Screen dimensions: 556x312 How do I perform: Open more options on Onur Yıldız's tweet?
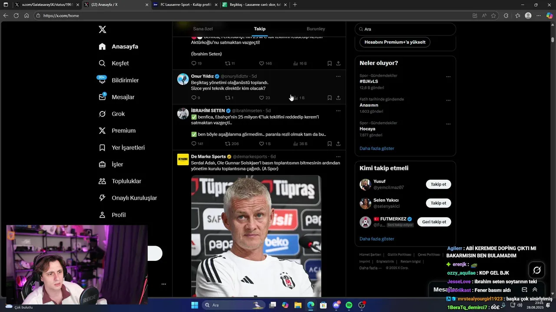click(x=338, y=76)
